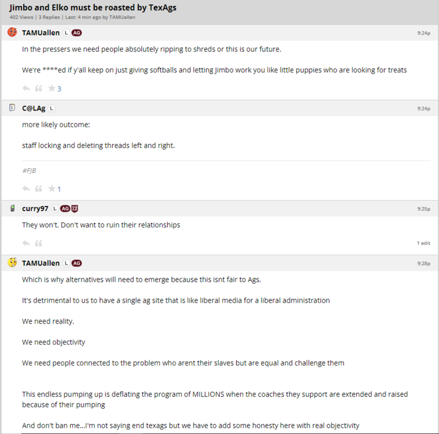View the "1 edit" history on curry97's post
439x434 pixels.
click(x=423, y=243)
